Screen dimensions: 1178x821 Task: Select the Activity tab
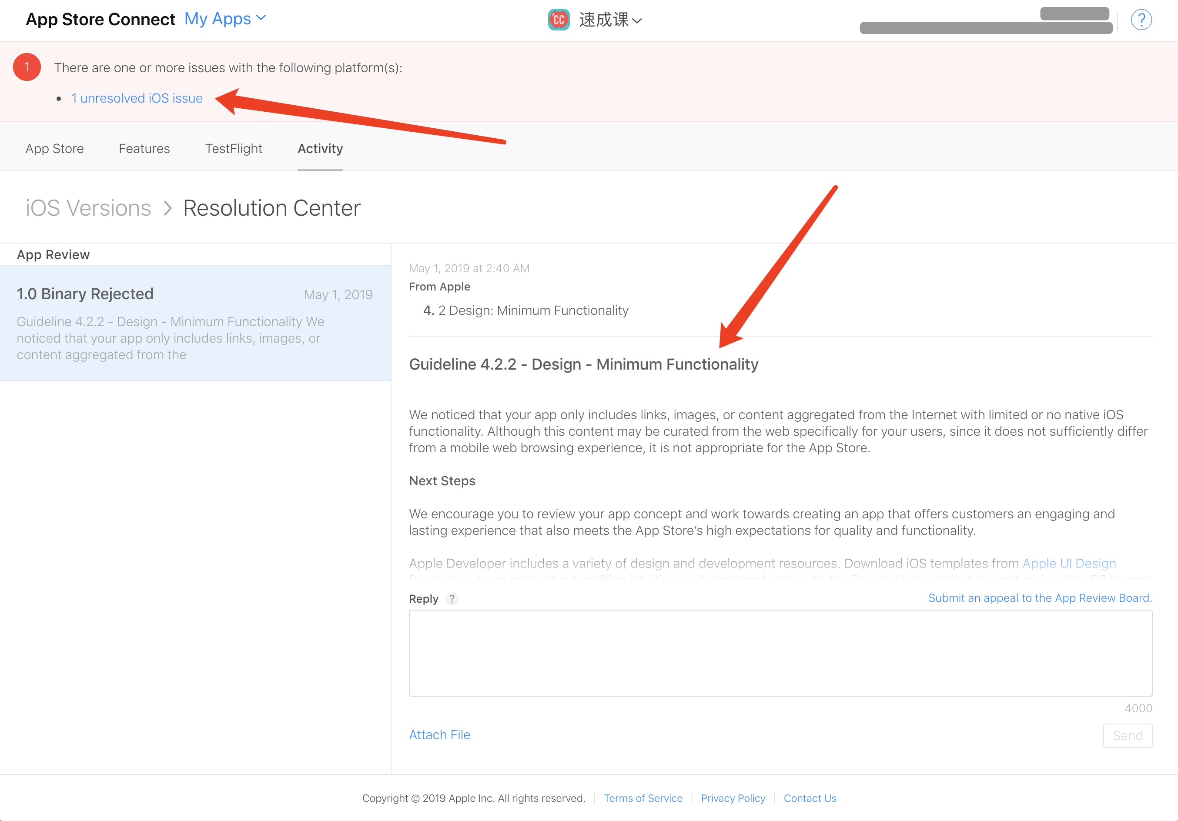pos(320,149)
